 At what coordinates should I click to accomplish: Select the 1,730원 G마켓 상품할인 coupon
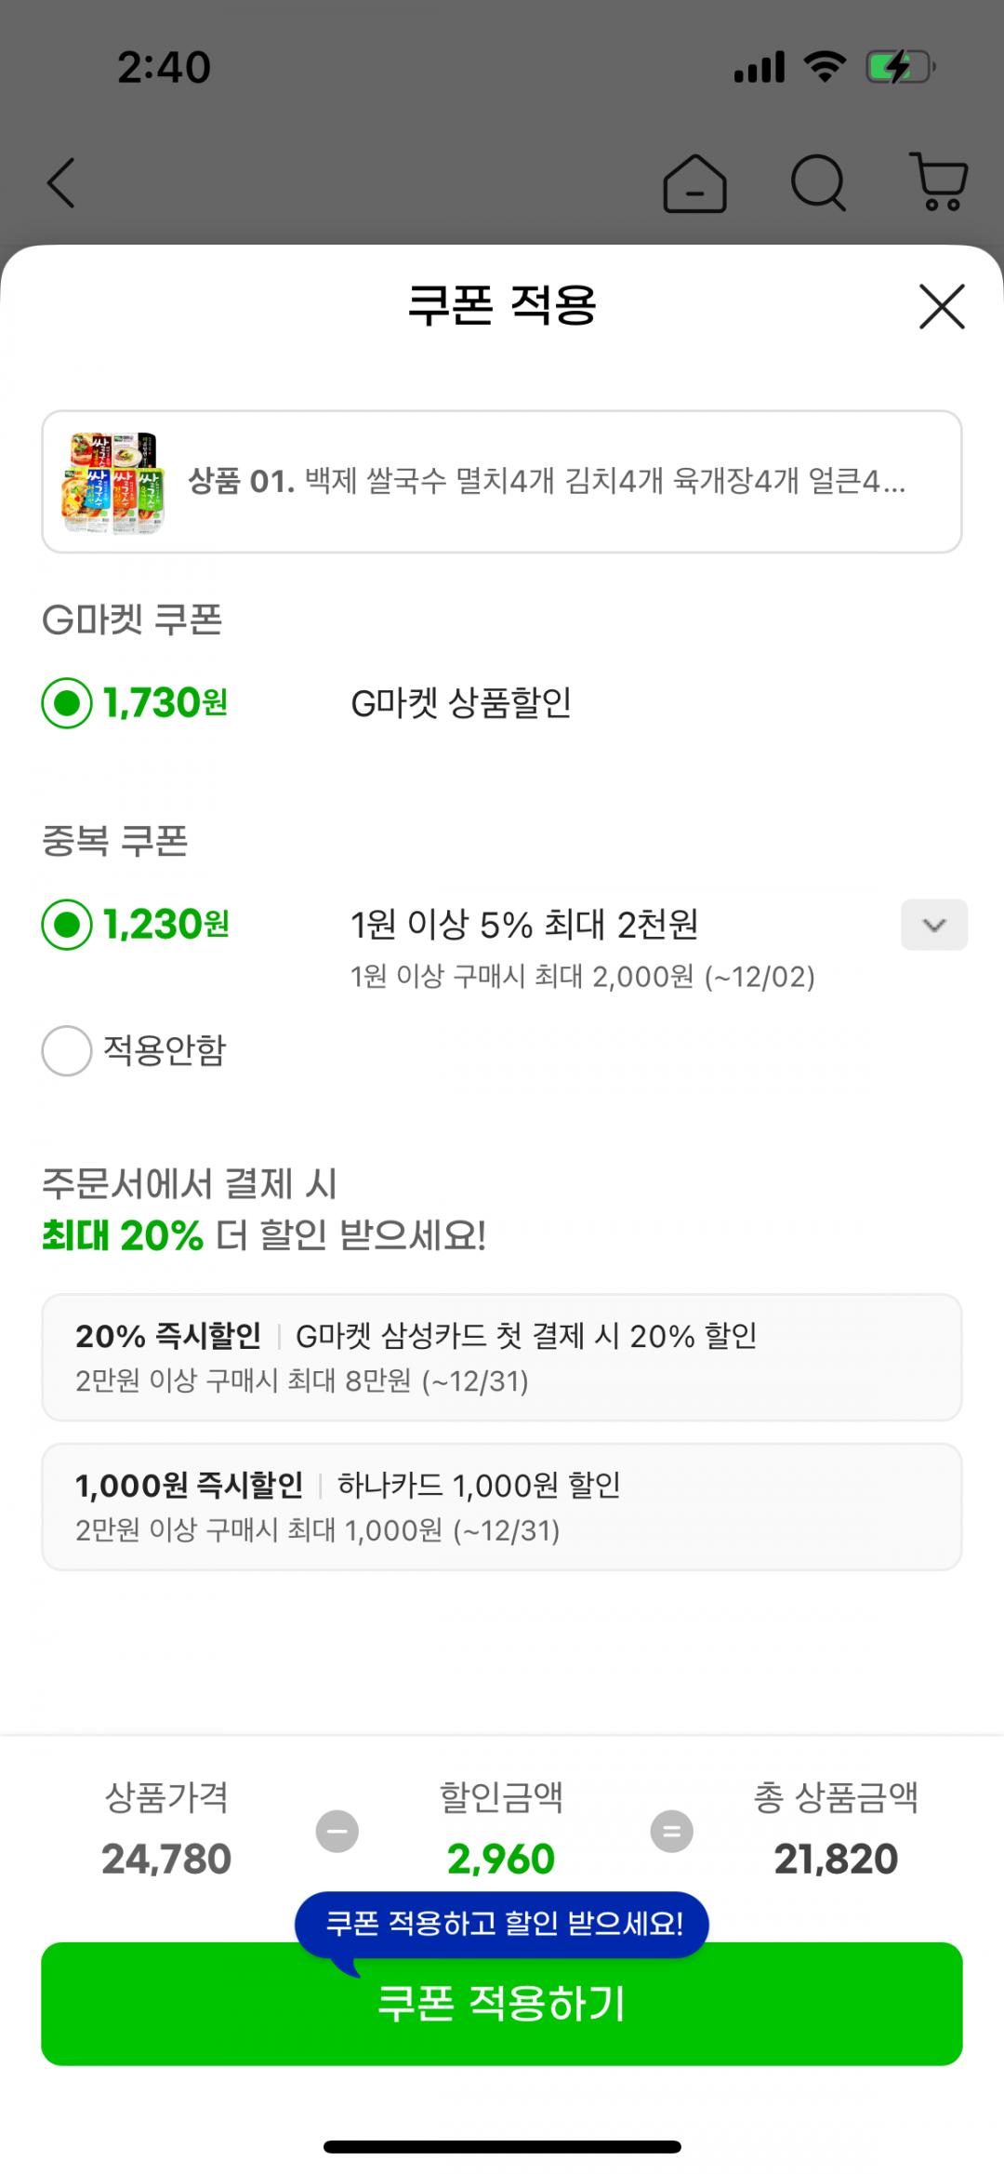[67, 703]
